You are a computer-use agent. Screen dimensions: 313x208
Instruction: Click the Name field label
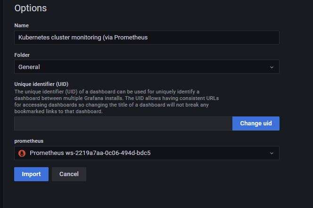pos(22,25)
